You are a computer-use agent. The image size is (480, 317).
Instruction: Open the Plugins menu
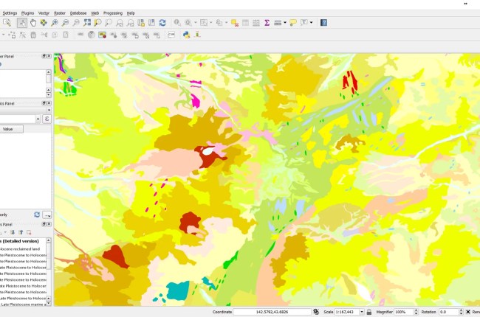(x=27, y=13)
